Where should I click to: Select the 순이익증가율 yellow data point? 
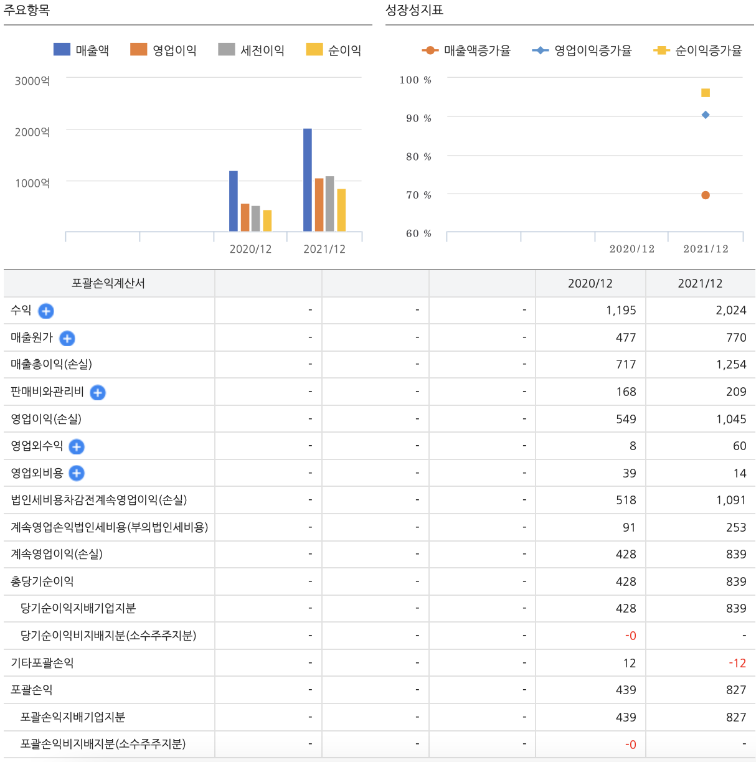(x=706, y=93)
